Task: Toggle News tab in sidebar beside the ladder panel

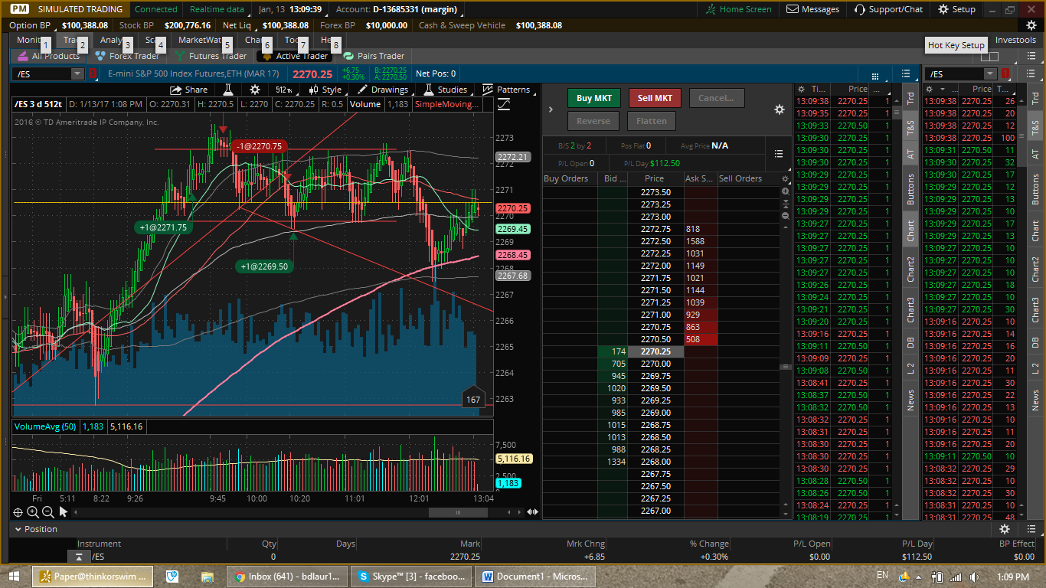Action: click(x=910, y=400)
